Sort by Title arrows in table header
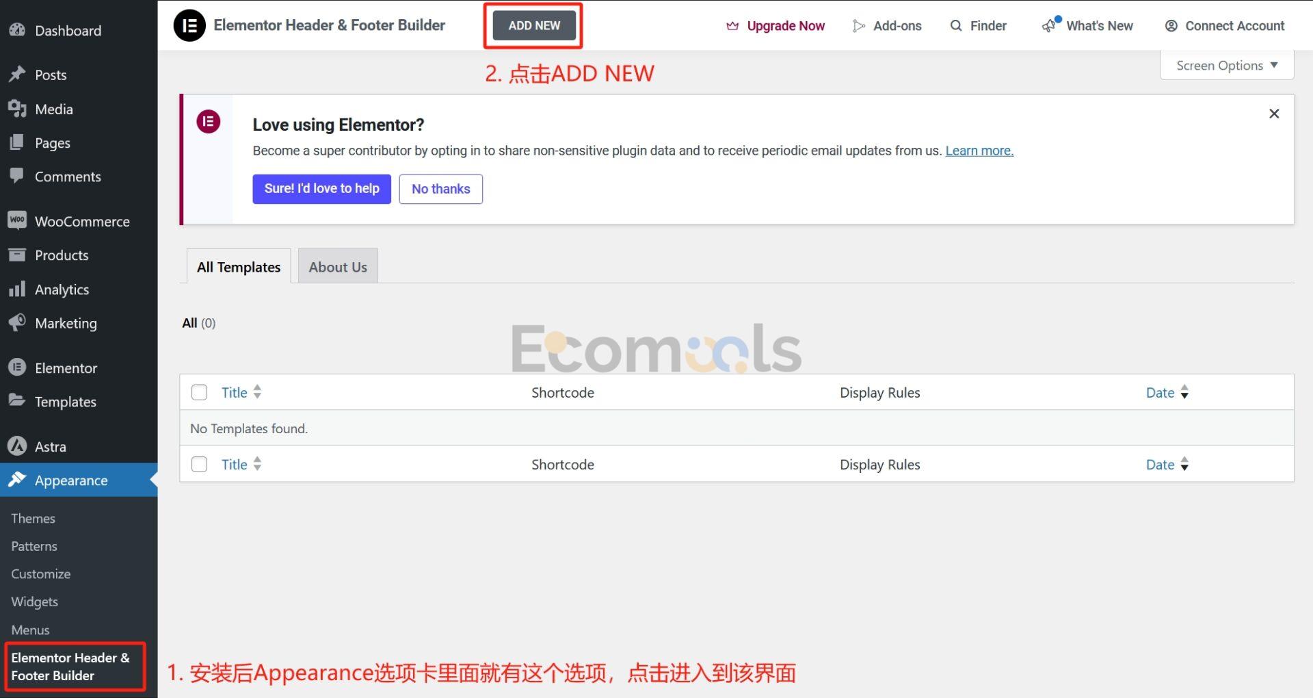This screenshot has width=1313, height=698. 257,392
